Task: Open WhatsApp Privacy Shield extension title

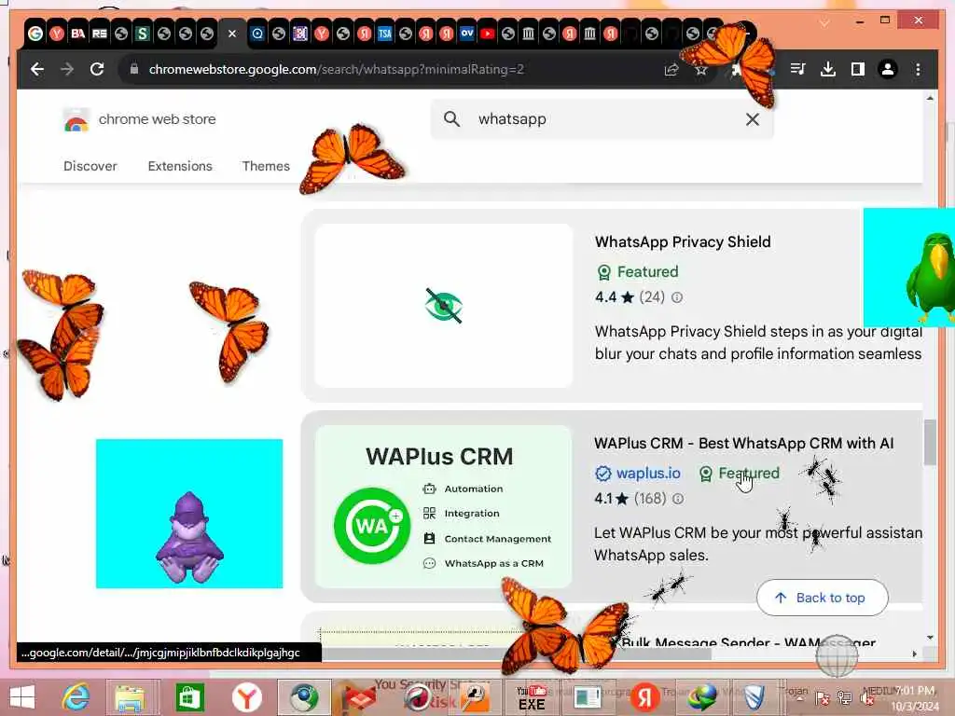Action: [683, 241]
